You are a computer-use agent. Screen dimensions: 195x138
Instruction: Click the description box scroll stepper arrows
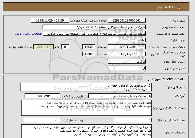[149, 85]
